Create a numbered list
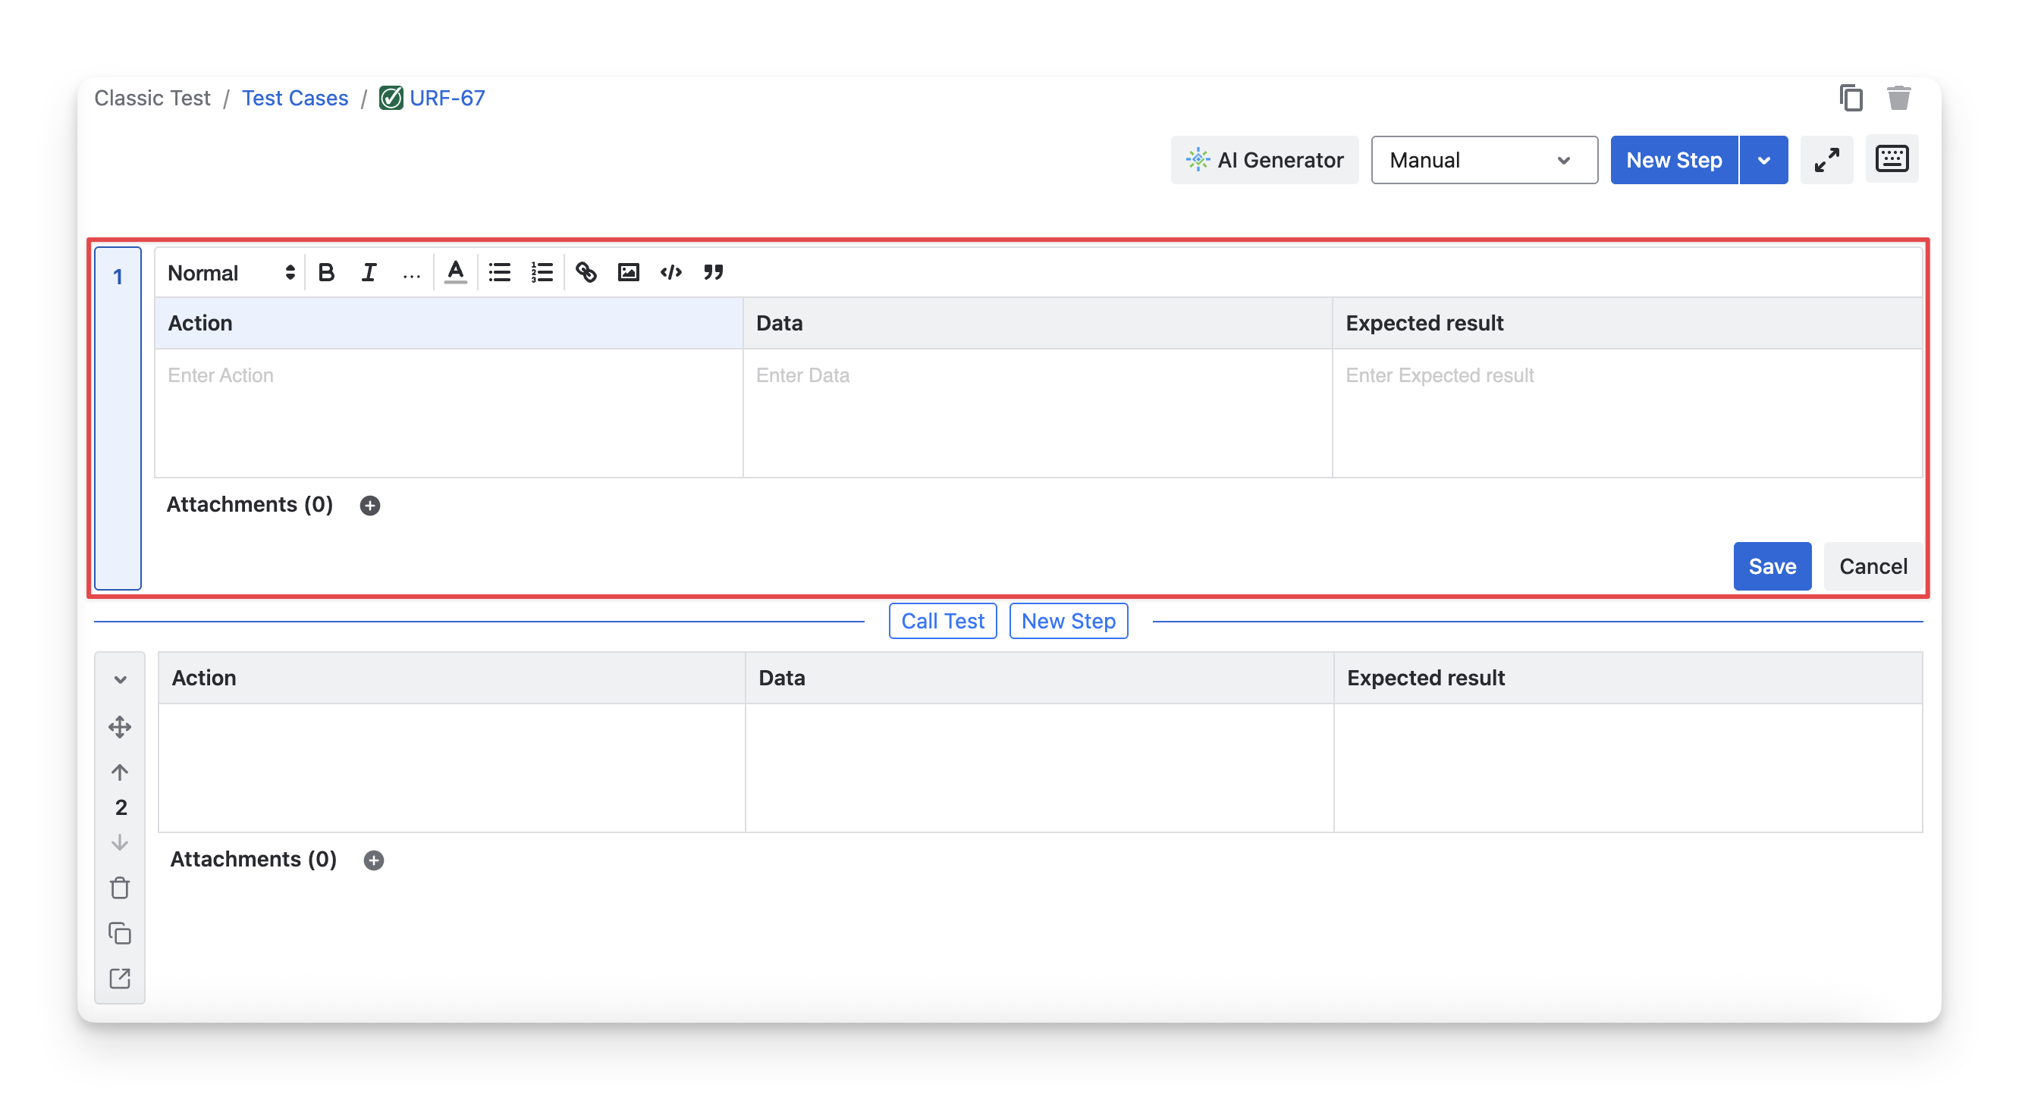This screenshot has width=2019, height=1100. tap(542, 272)
